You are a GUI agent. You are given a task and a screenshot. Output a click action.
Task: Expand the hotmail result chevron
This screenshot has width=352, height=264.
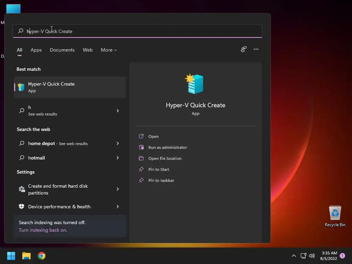118,158
